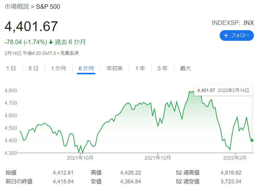The image size is (260, 191).
Task: Click the 4,300 y-axis label
Action: click(11, 153)
